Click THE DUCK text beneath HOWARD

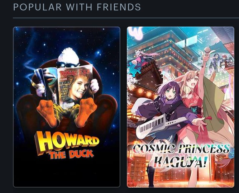[71, 154]
